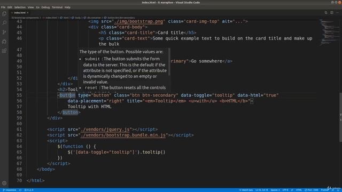The image size is (342, 192).
Task: Open the editor's more actions menu
Action: (337, 13)
